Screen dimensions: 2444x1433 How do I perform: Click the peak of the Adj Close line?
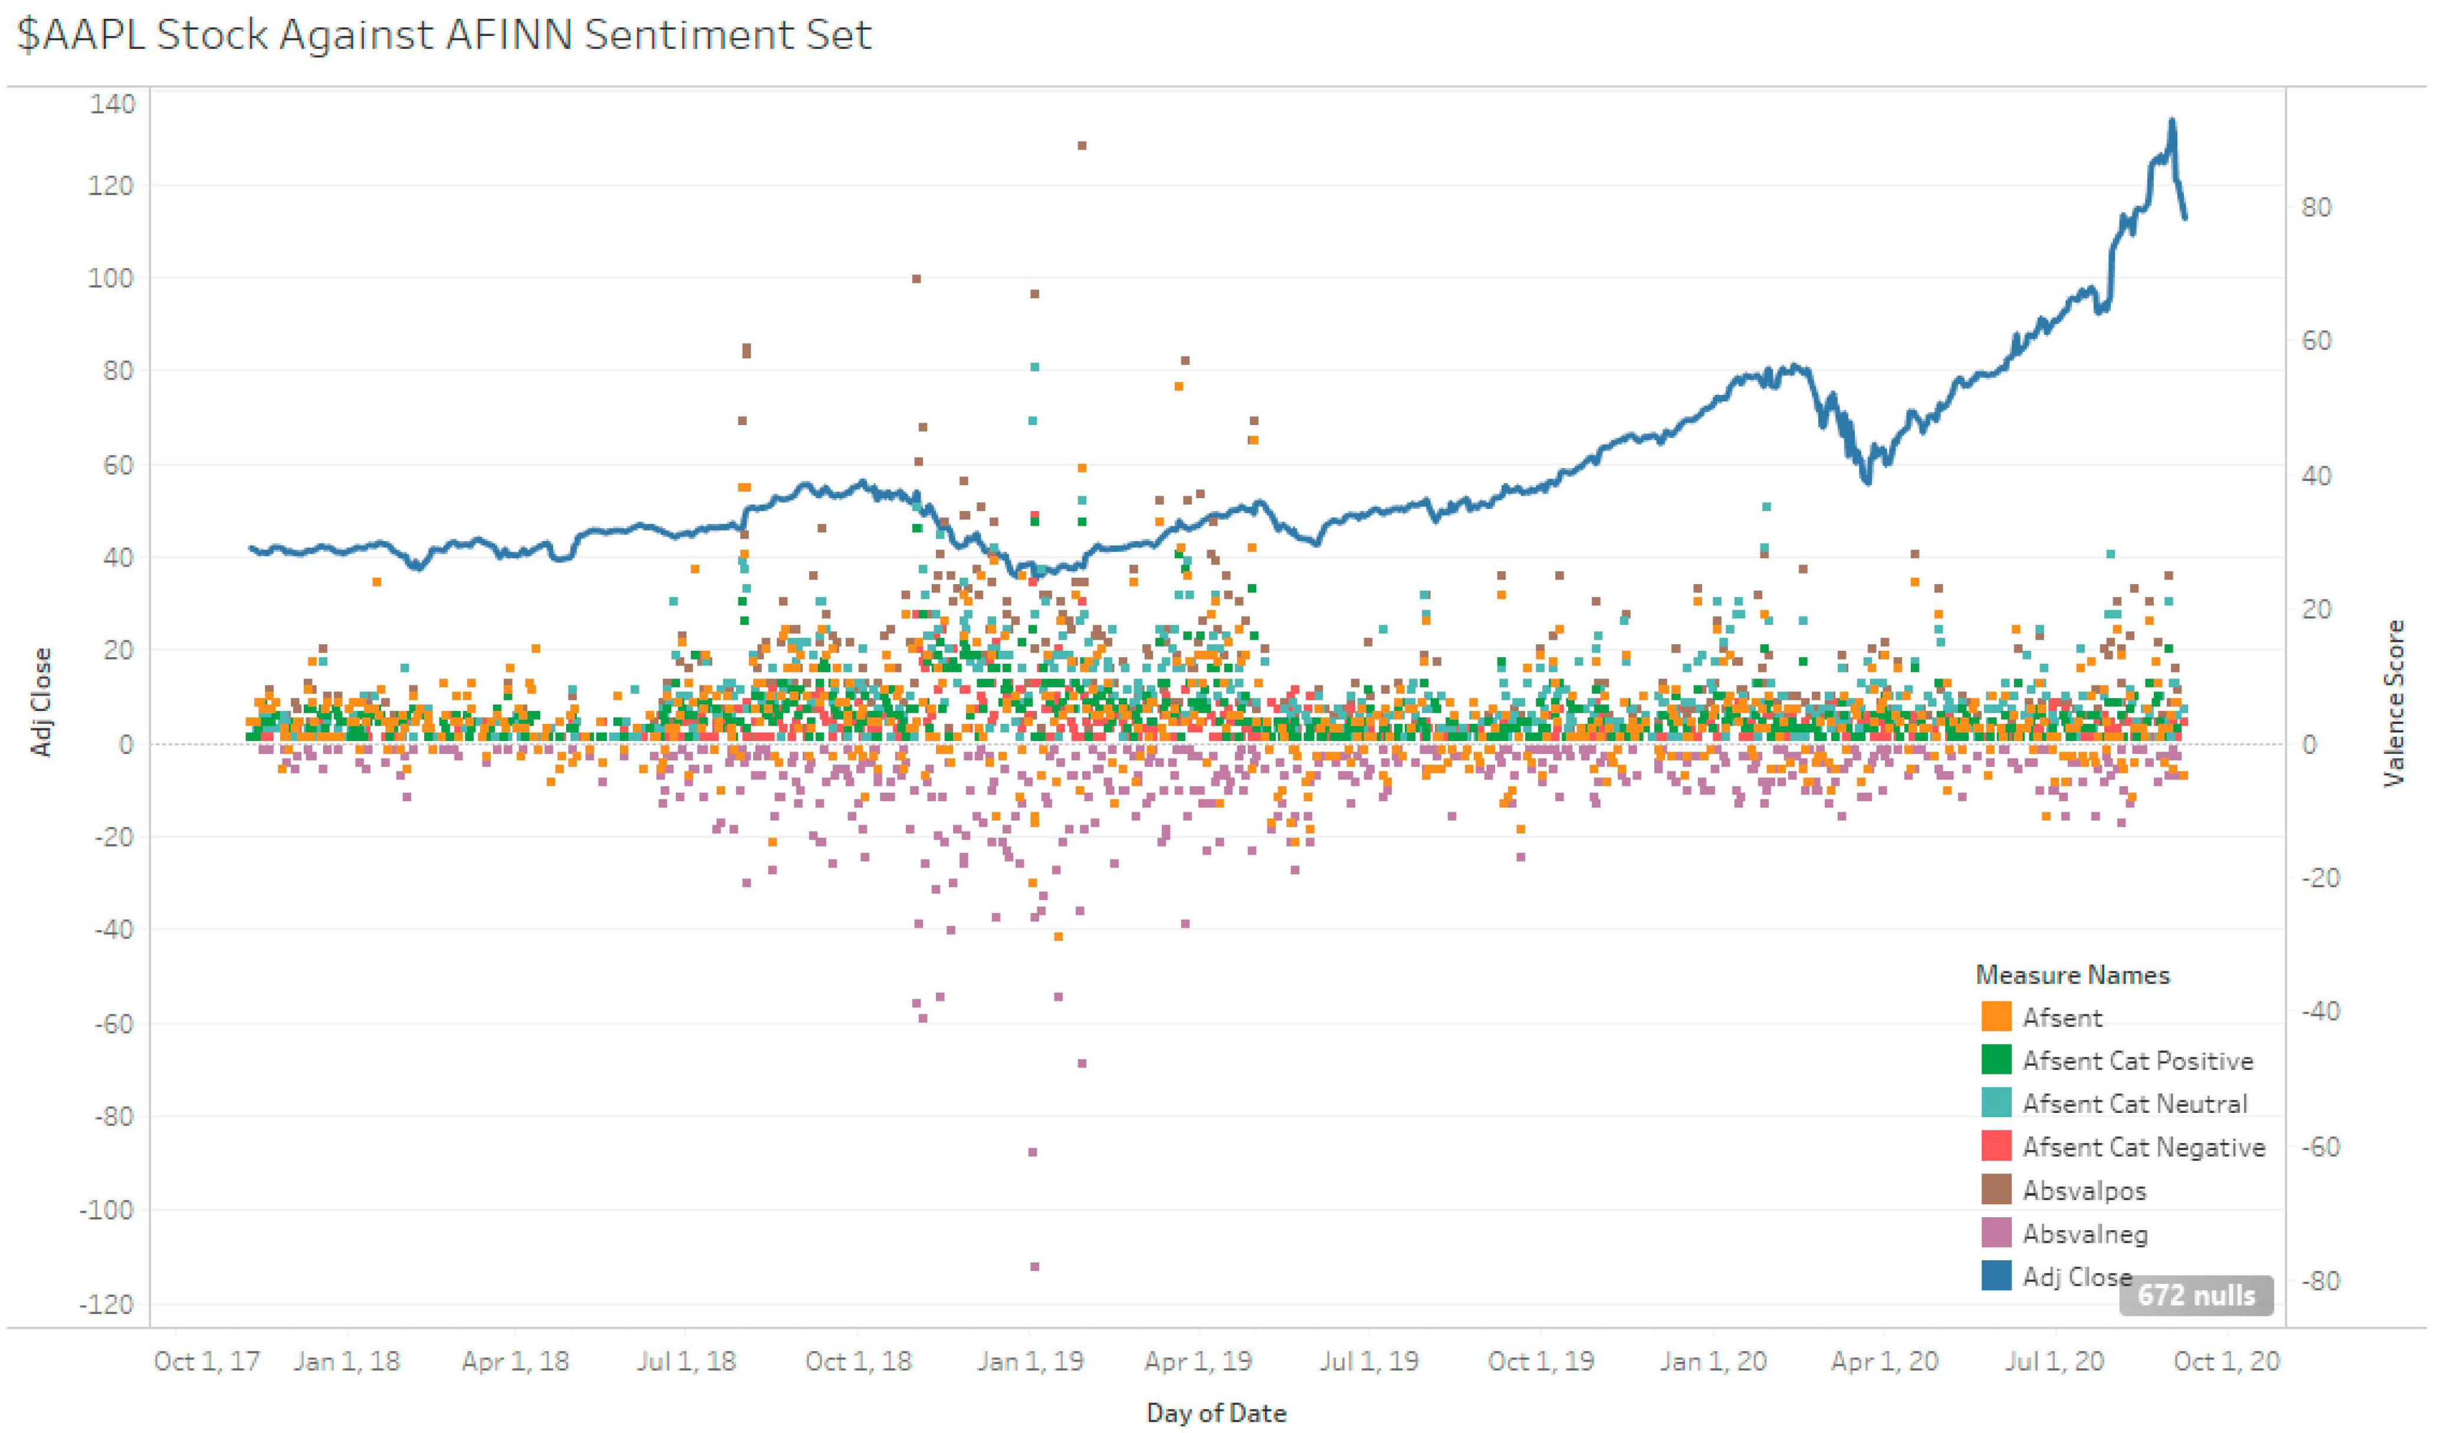click(x=2173, y=121)
